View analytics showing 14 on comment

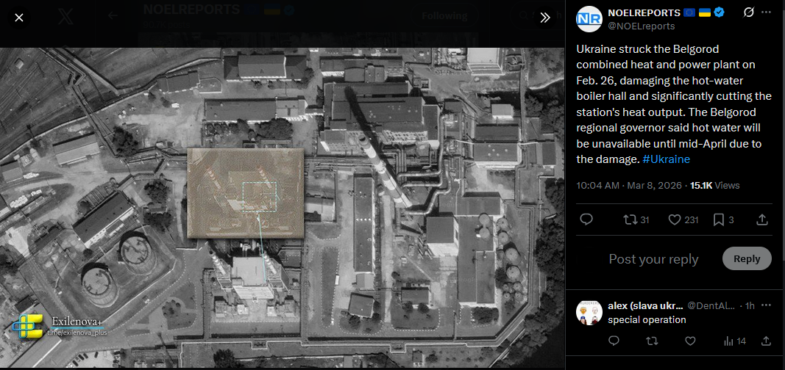point(734,341)
